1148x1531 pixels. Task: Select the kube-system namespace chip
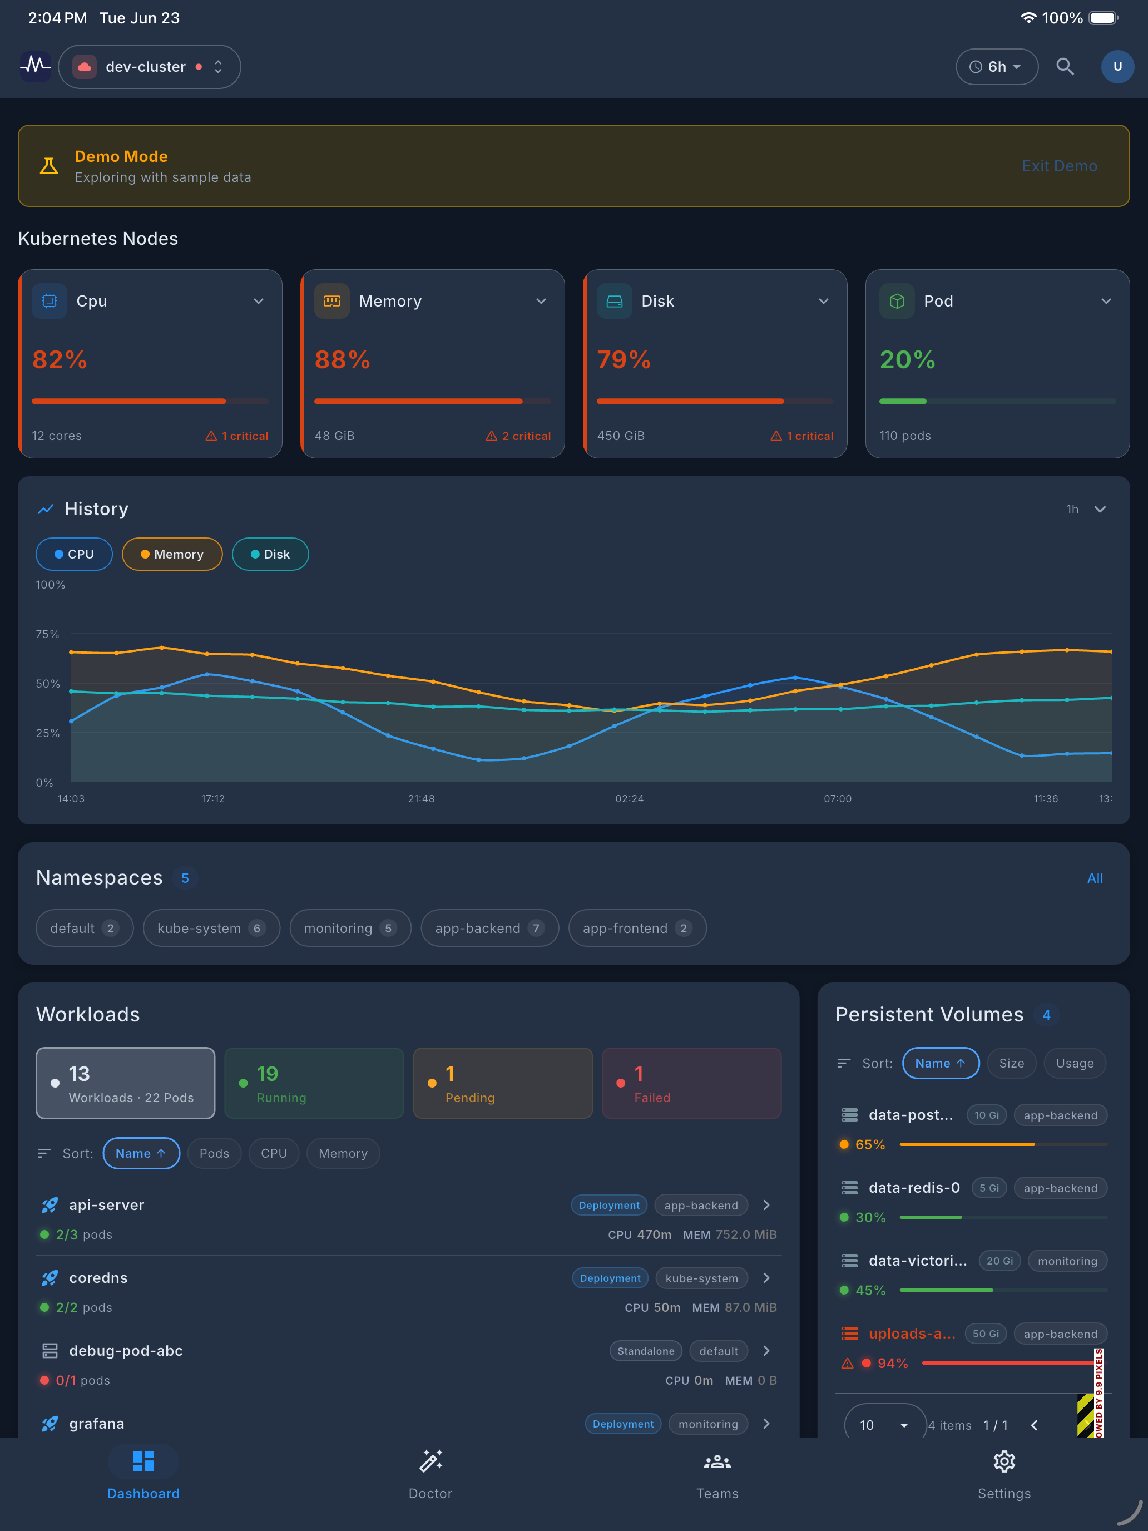(x=212, y=928)
